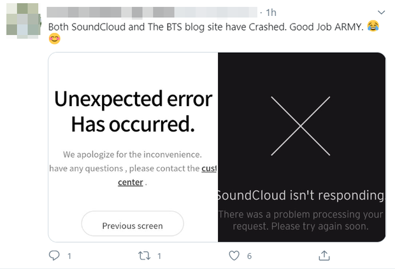The height and width of the screenshot is (269, 395).
Task: Like the tweet with the heart icon
Action: pos(234,256)
